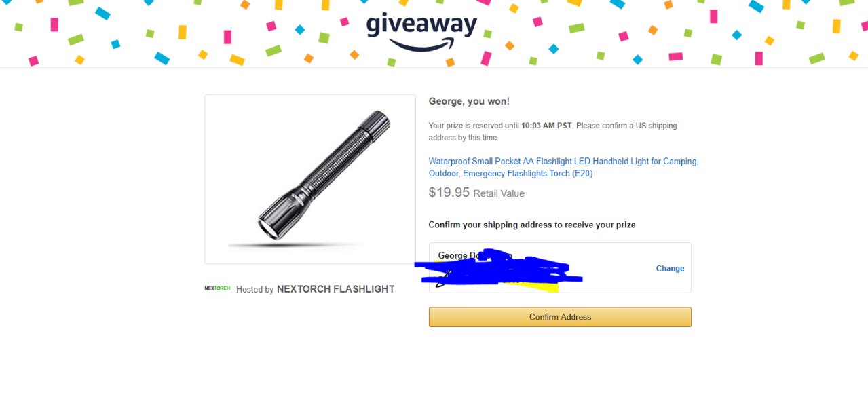The width and height of the screenshot is (868, 395).
Task: Click the Change address link
Action: tap(670, 269)
